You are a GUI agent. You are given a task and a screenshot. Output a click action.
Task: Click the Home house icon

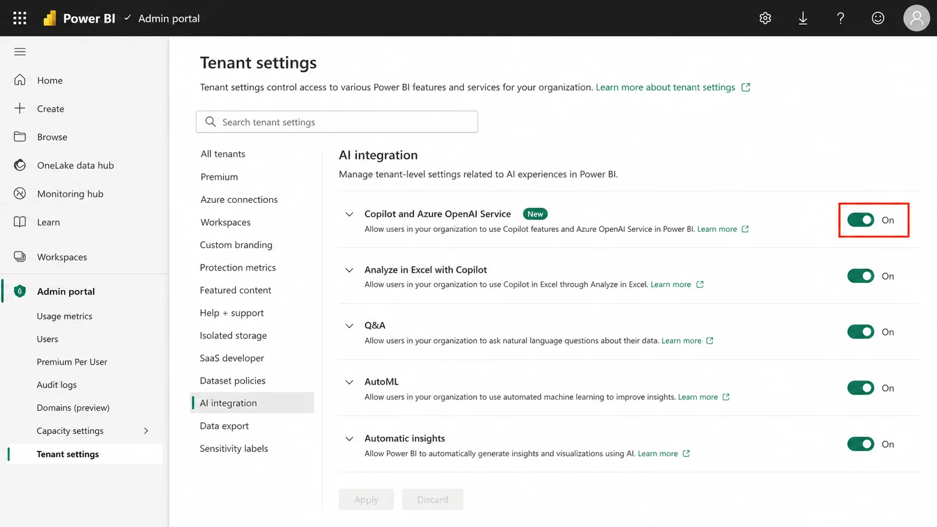[x=20, y=80]
